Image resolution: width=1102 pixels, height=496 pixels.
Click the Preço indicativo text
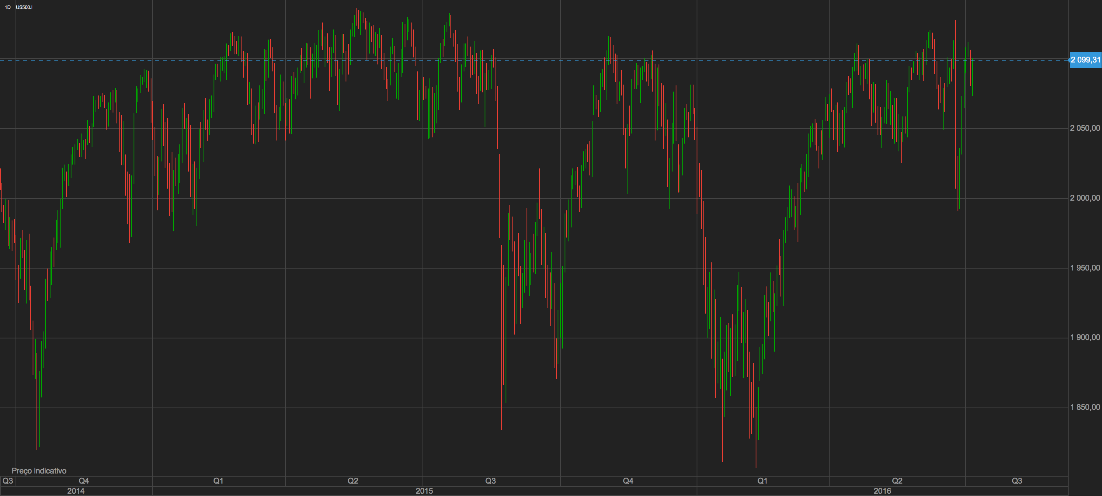tap(39, 471)
